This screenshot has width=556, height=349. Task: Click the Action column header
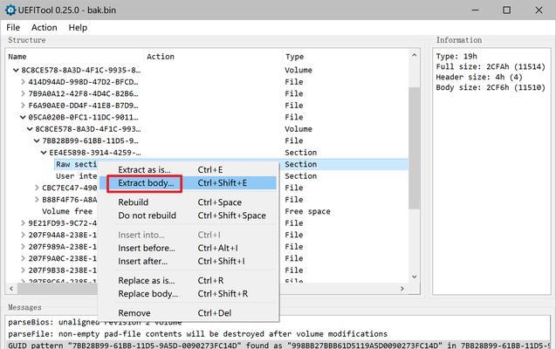tap(161, 57)
